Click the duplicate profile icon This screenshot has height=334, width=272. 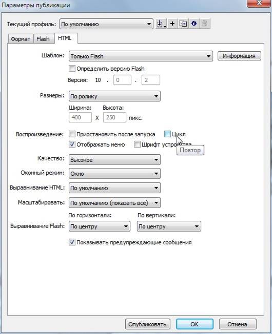tap(183, 24)
